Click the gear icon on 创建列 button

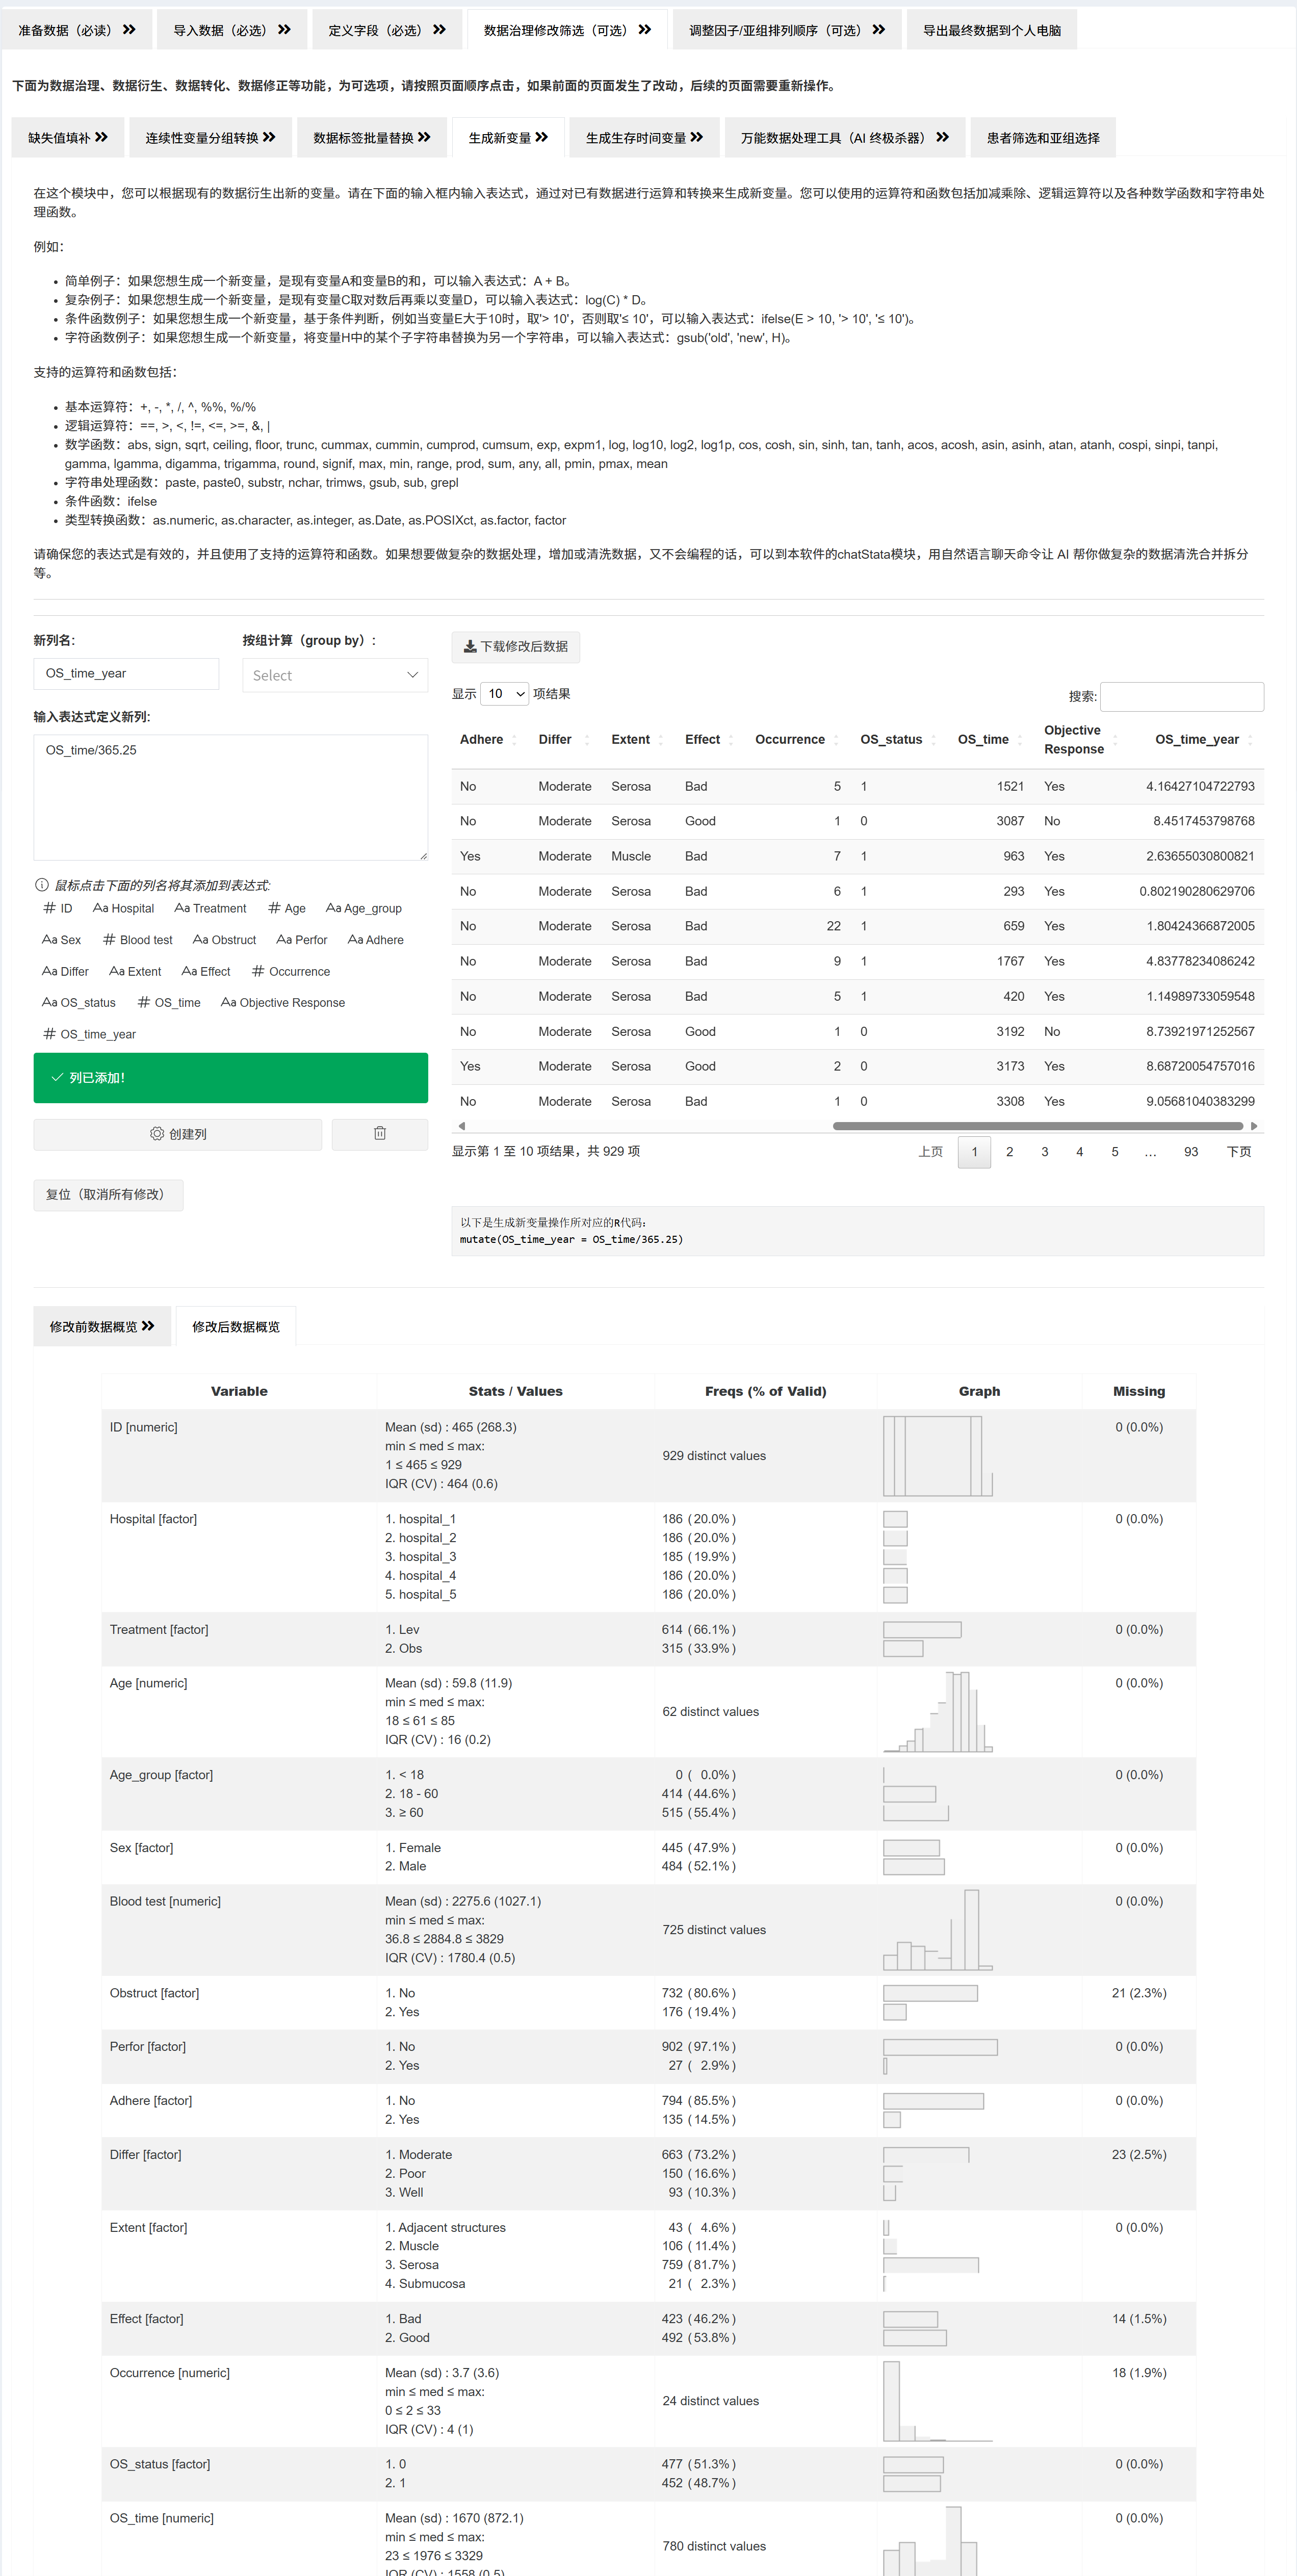point(157,1134)
